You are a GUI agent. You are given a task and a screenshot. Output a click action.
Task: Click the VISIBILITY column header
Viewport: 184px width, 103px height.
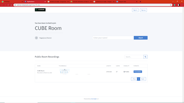coord(126,66)
